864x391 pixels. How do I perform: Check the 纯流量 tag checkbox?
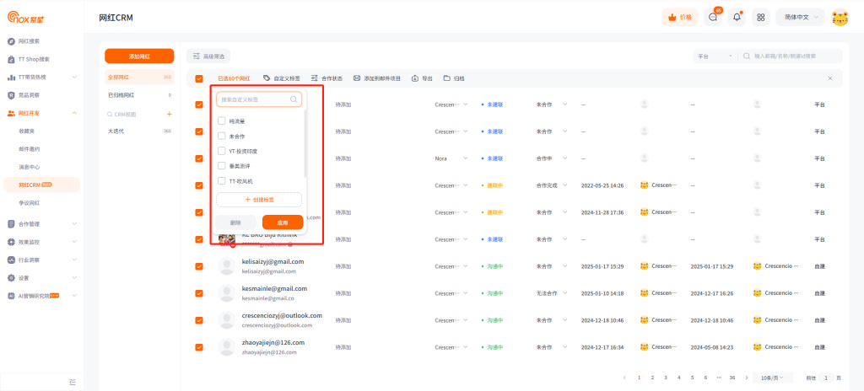222,121
